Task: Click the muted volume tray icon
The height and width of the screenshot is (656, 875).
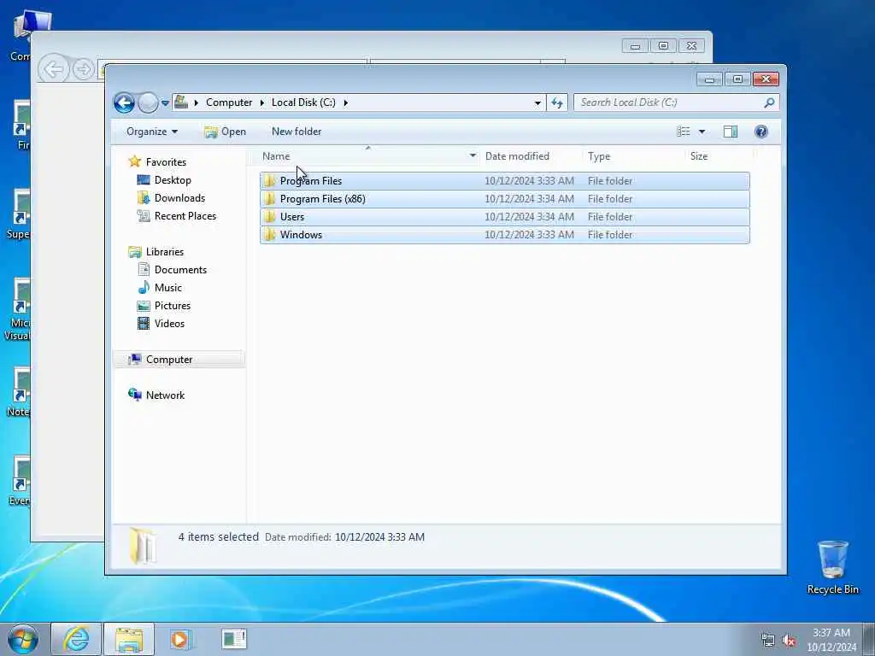Action: (x=789, y=641)
